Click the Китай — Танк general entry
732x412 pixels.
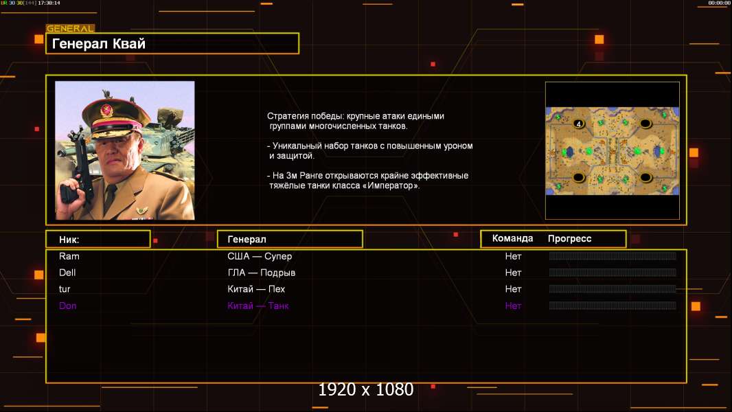click(x=258, y=306)
